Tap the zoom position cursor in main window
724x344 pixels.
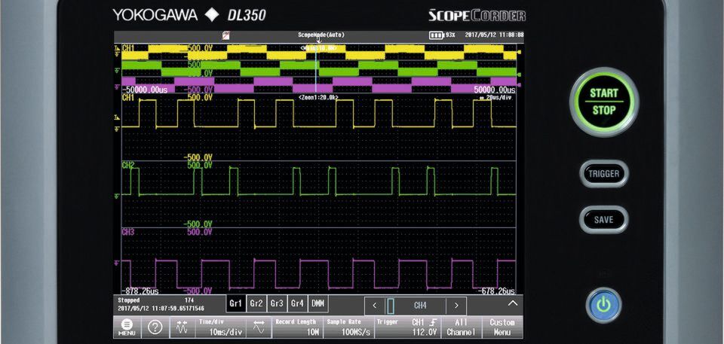click(x=316, y=69)
